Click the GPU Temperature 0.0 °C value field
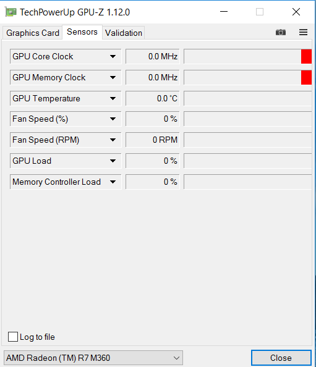This screenshot has height=367, width=316. (x=153, y=98)
